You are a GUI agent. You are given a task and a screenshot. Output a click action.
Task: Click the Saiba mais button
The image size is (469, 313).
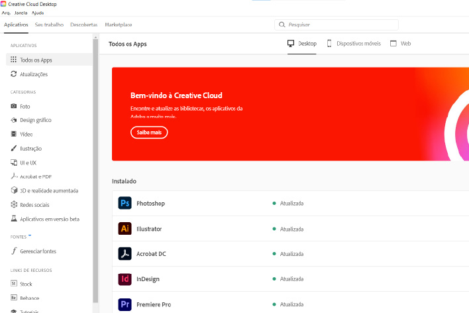[149, 133]
